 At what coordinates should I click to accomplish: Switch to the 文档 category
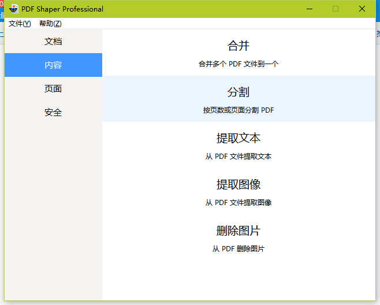(x=53, y=42)
